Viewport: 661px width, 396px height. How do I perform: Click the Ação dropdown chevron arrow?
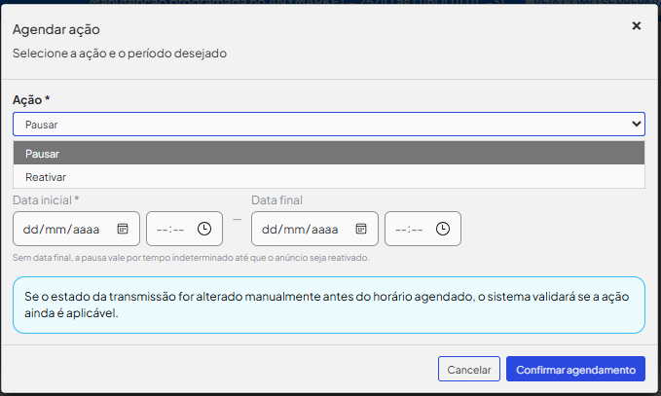[x=636, y=124]
